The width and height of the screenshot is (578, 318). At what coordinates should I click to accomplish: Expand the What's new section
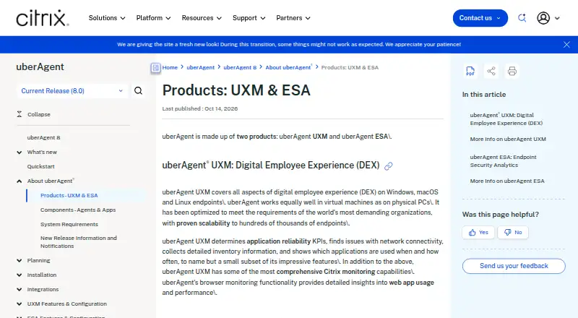click(x=20, y=152)
